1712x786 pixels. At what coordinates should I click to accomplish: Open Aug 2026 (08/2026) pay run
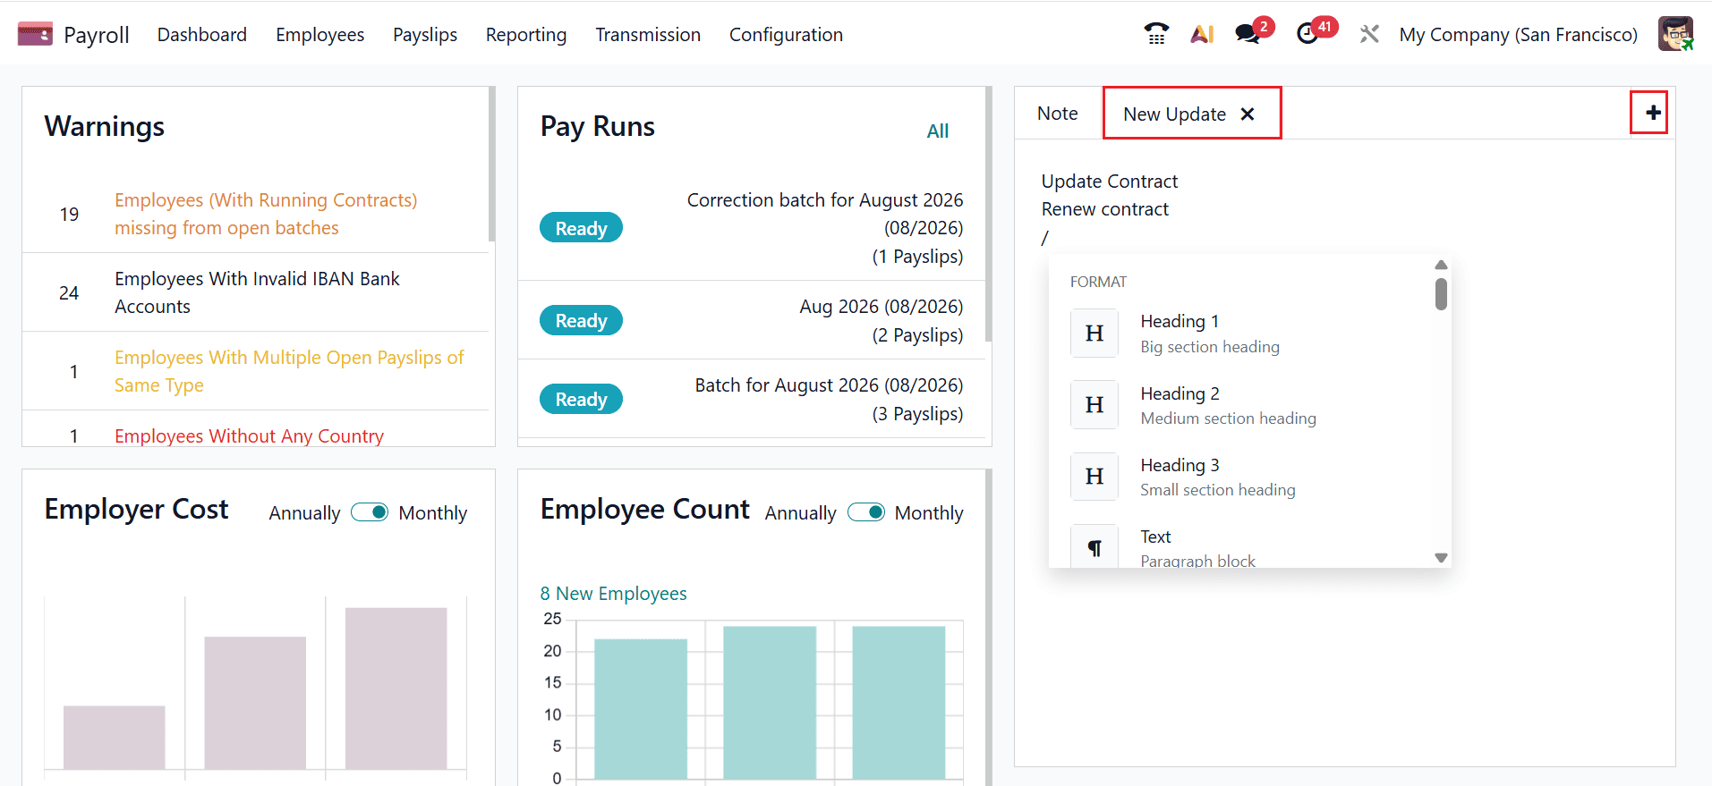coord(882,321)
